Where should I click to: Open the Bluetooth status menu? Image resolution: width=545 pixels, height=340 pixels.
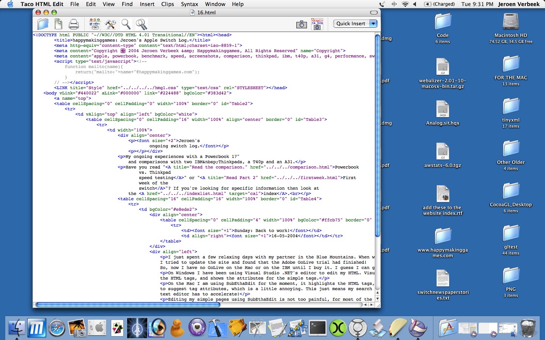pyautogui.click(x=394, y=4)
